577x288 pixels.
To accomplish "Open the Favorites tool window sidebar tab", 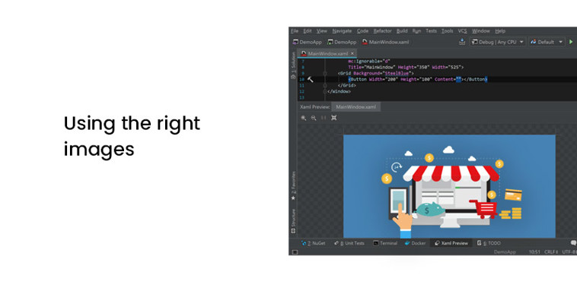I will tap(293, 185).
